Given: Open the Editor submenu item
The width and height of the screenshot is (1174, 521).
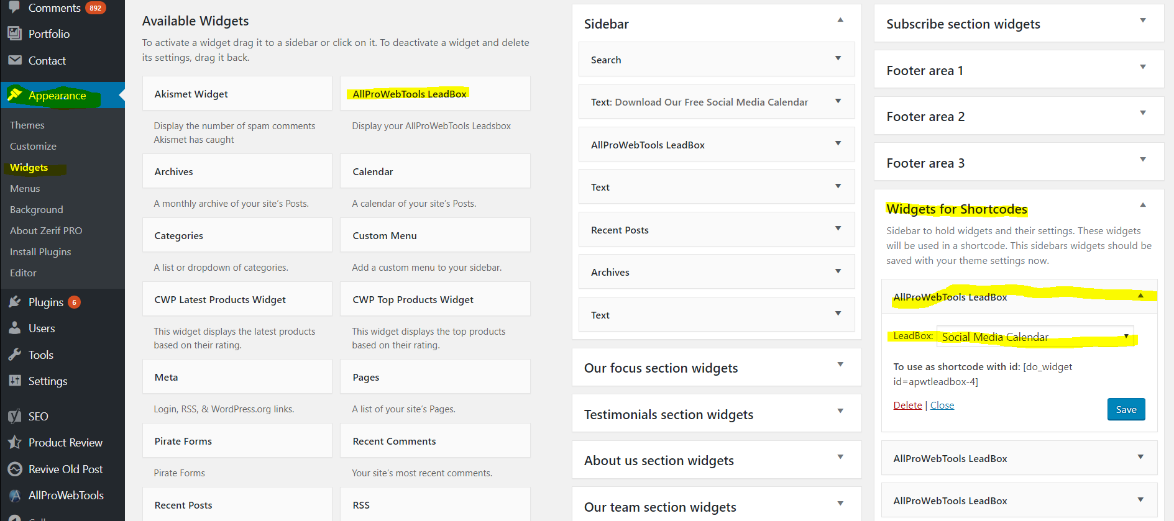Looking at the screenshot, I should [23, 273].
